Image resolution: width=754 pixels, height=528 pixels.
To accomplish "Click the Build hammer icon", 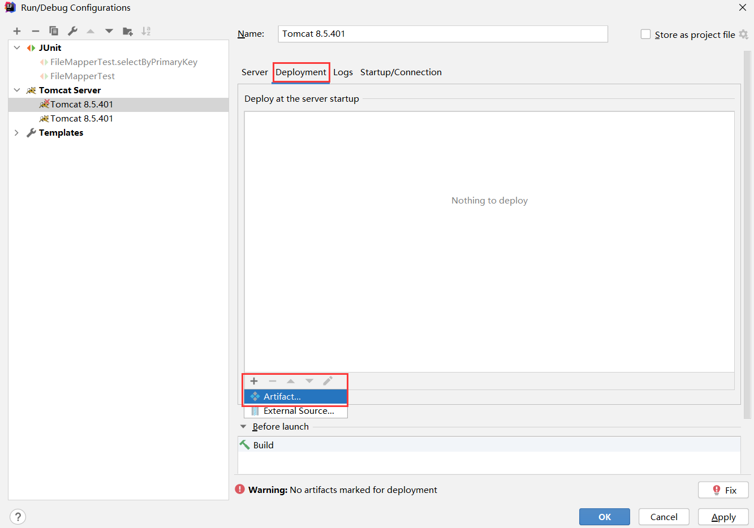I will point(245,445).
